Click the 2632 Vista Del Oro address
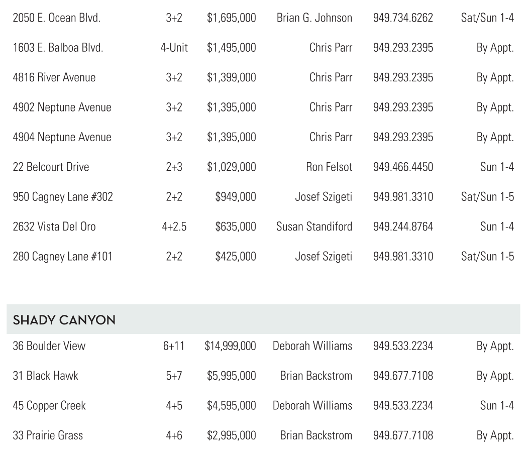 point(54,226)
